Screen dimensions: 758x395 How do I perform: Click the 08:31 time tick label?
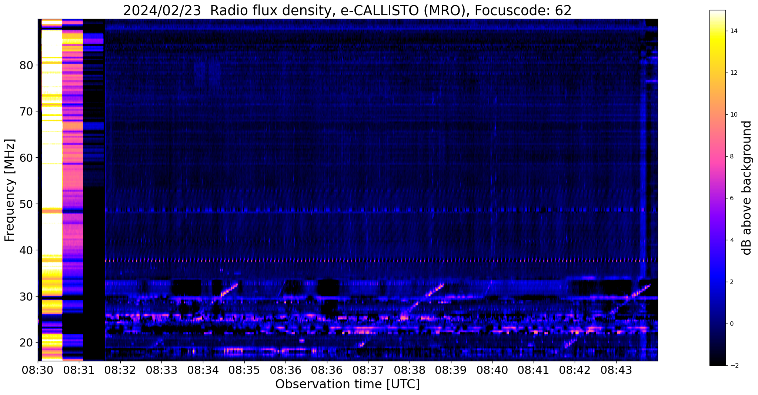click(x=79, y=370)
